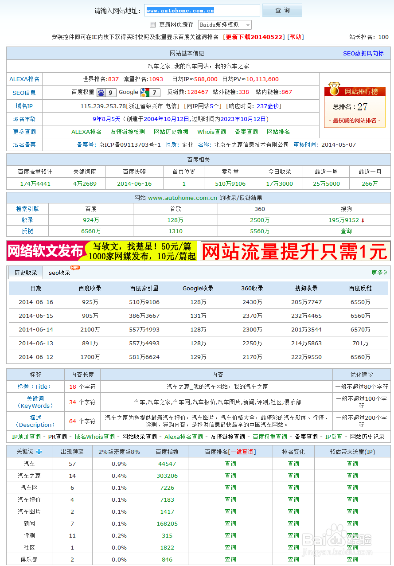Image resolution: width=394 pixels, height=566 pixels.
Task: Open the 备案查询 link under 更多查询
Action: click(x=246, y=132)
